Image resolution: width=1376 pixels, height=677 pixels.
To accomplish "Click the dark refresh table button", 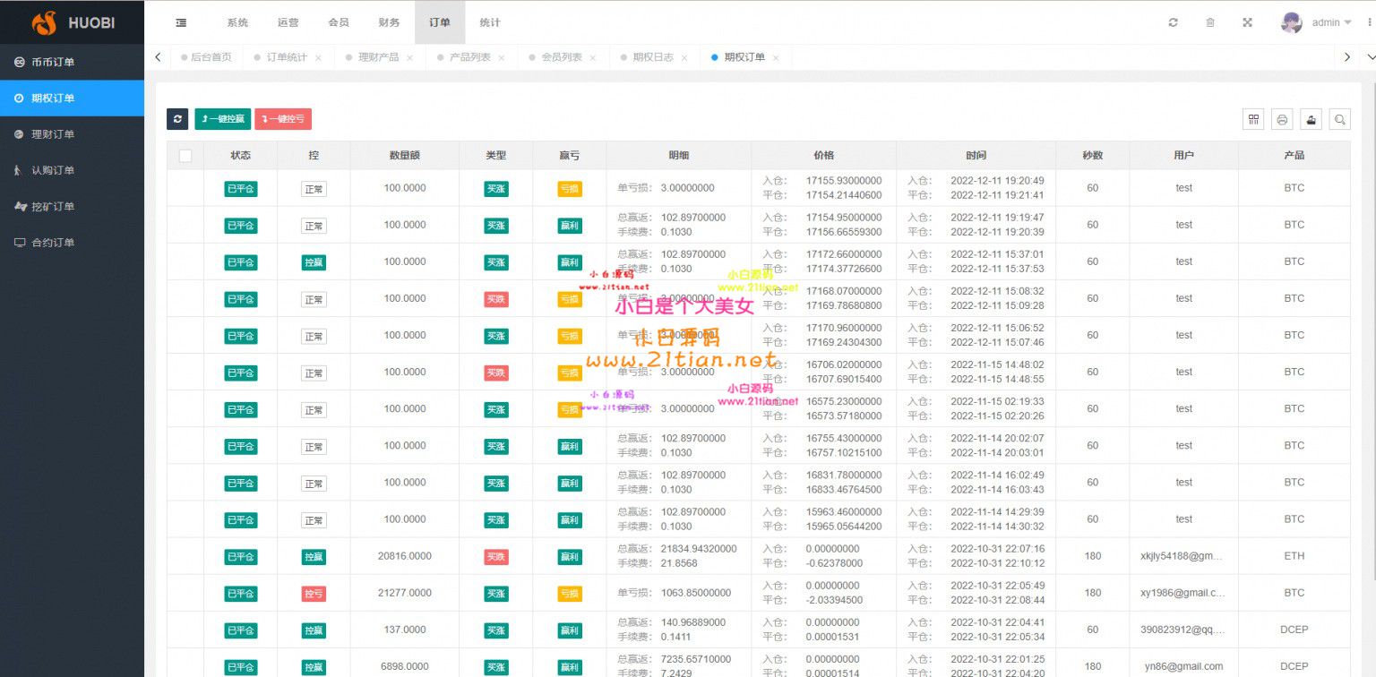I will click(x=177, y=119).
